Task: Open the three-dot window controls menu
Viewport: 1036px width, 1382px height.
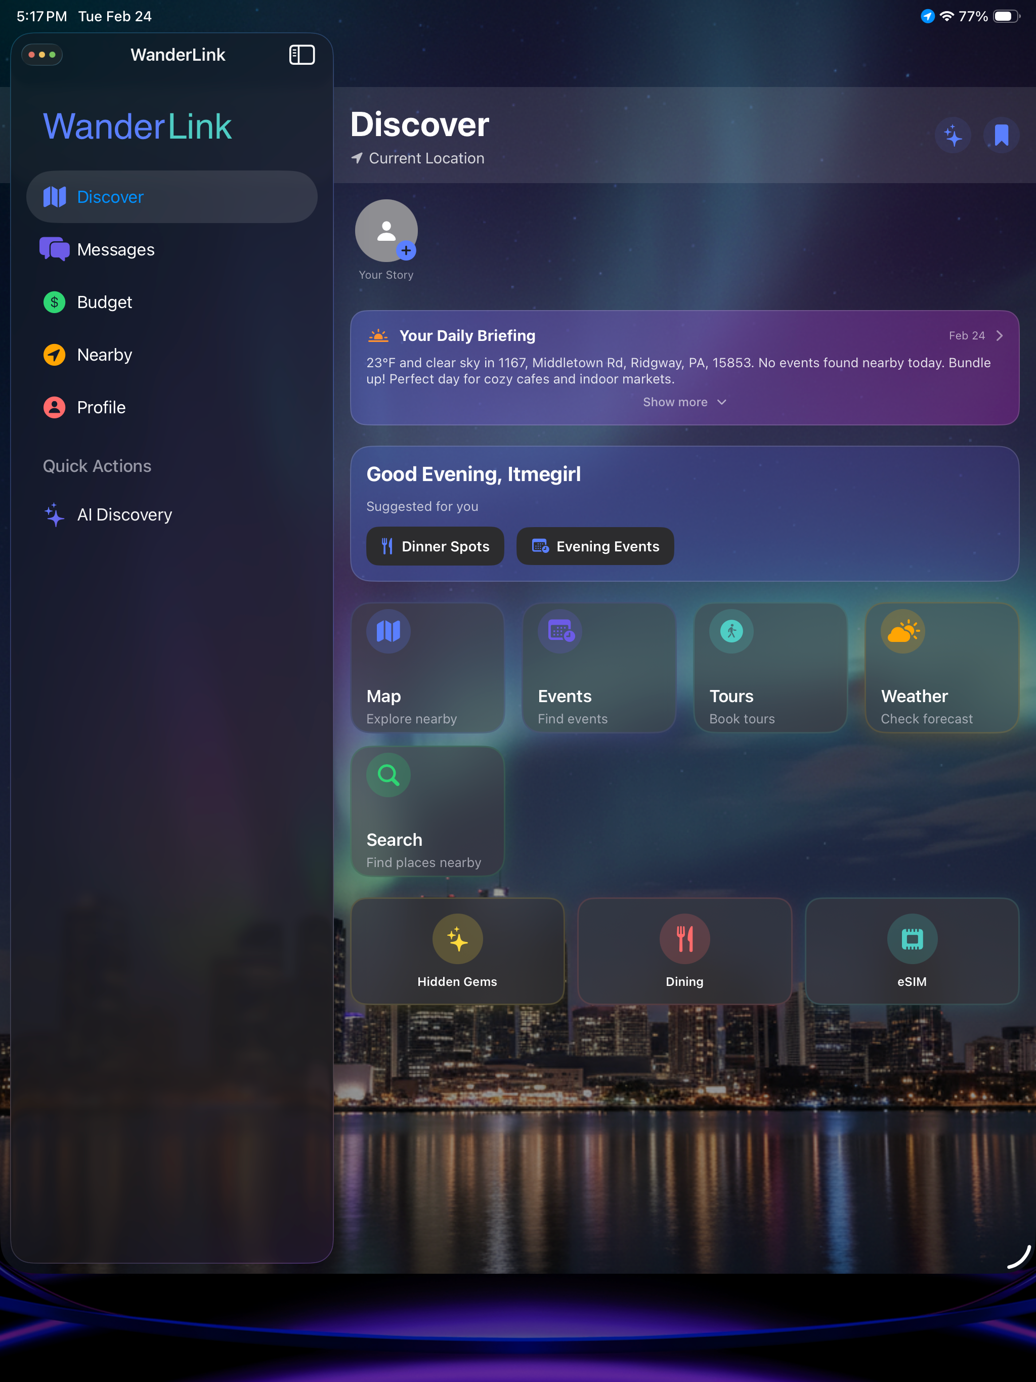Action: [x=42, y=55]
